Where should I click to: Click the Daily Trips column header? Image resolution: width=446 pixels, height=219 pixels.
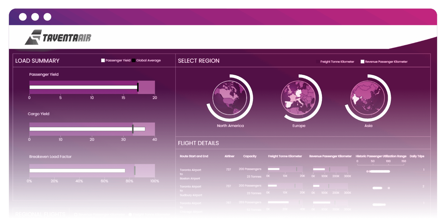click(x=417, y=156)
